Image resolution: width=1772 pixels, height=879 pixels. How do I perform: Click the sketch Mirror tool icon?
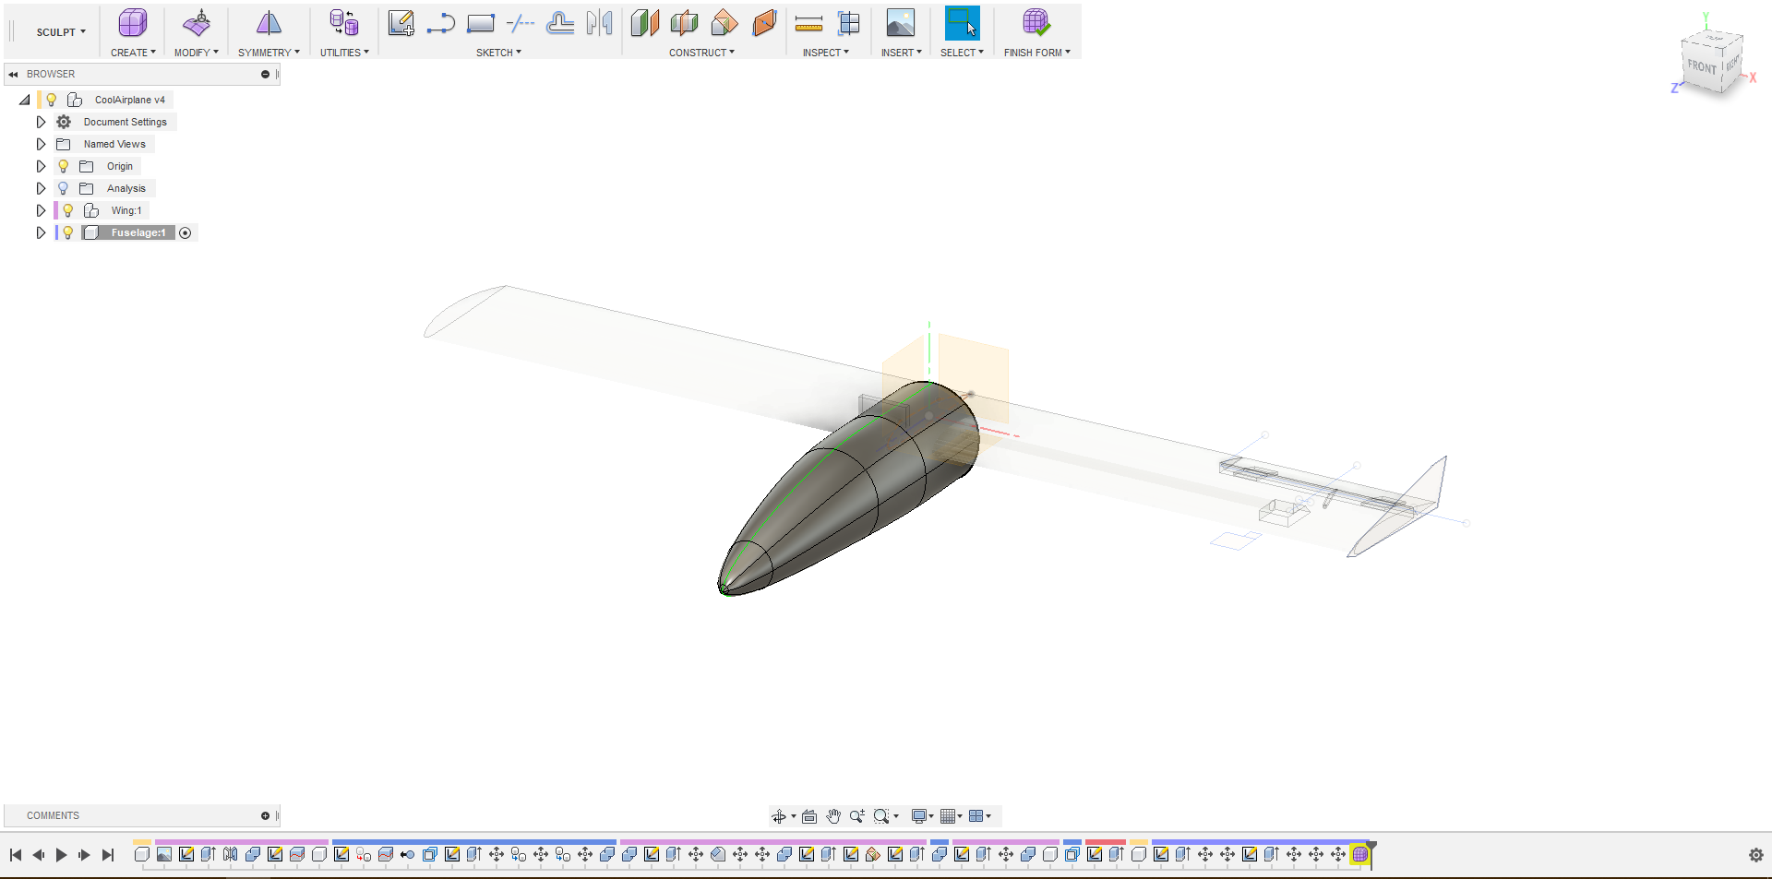600,23
